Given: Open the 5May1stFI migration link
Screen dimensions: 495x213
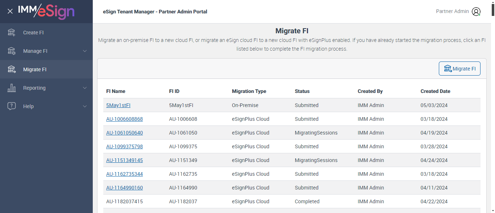Looking at the screenshot, I should pyautogui.click(x=118, y=105).
